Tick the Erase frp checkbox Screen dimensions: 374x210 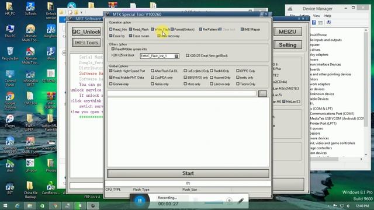(110, 36)
